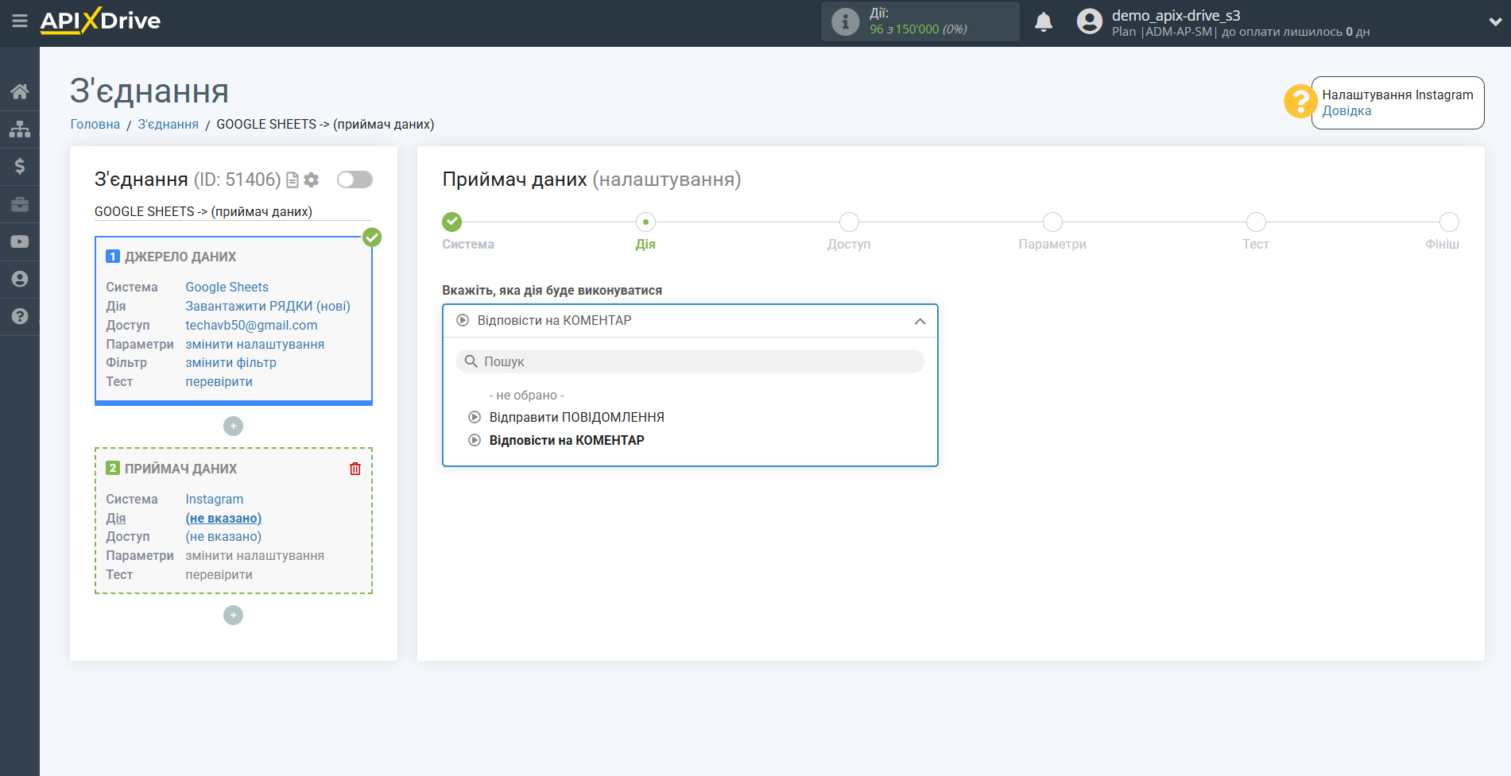Select the Дія step

click(x=645, y=222)
